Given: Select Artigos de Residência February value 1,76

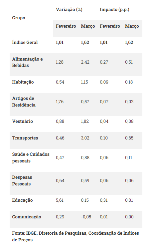Looking at the screenshot, I should 60,102.
